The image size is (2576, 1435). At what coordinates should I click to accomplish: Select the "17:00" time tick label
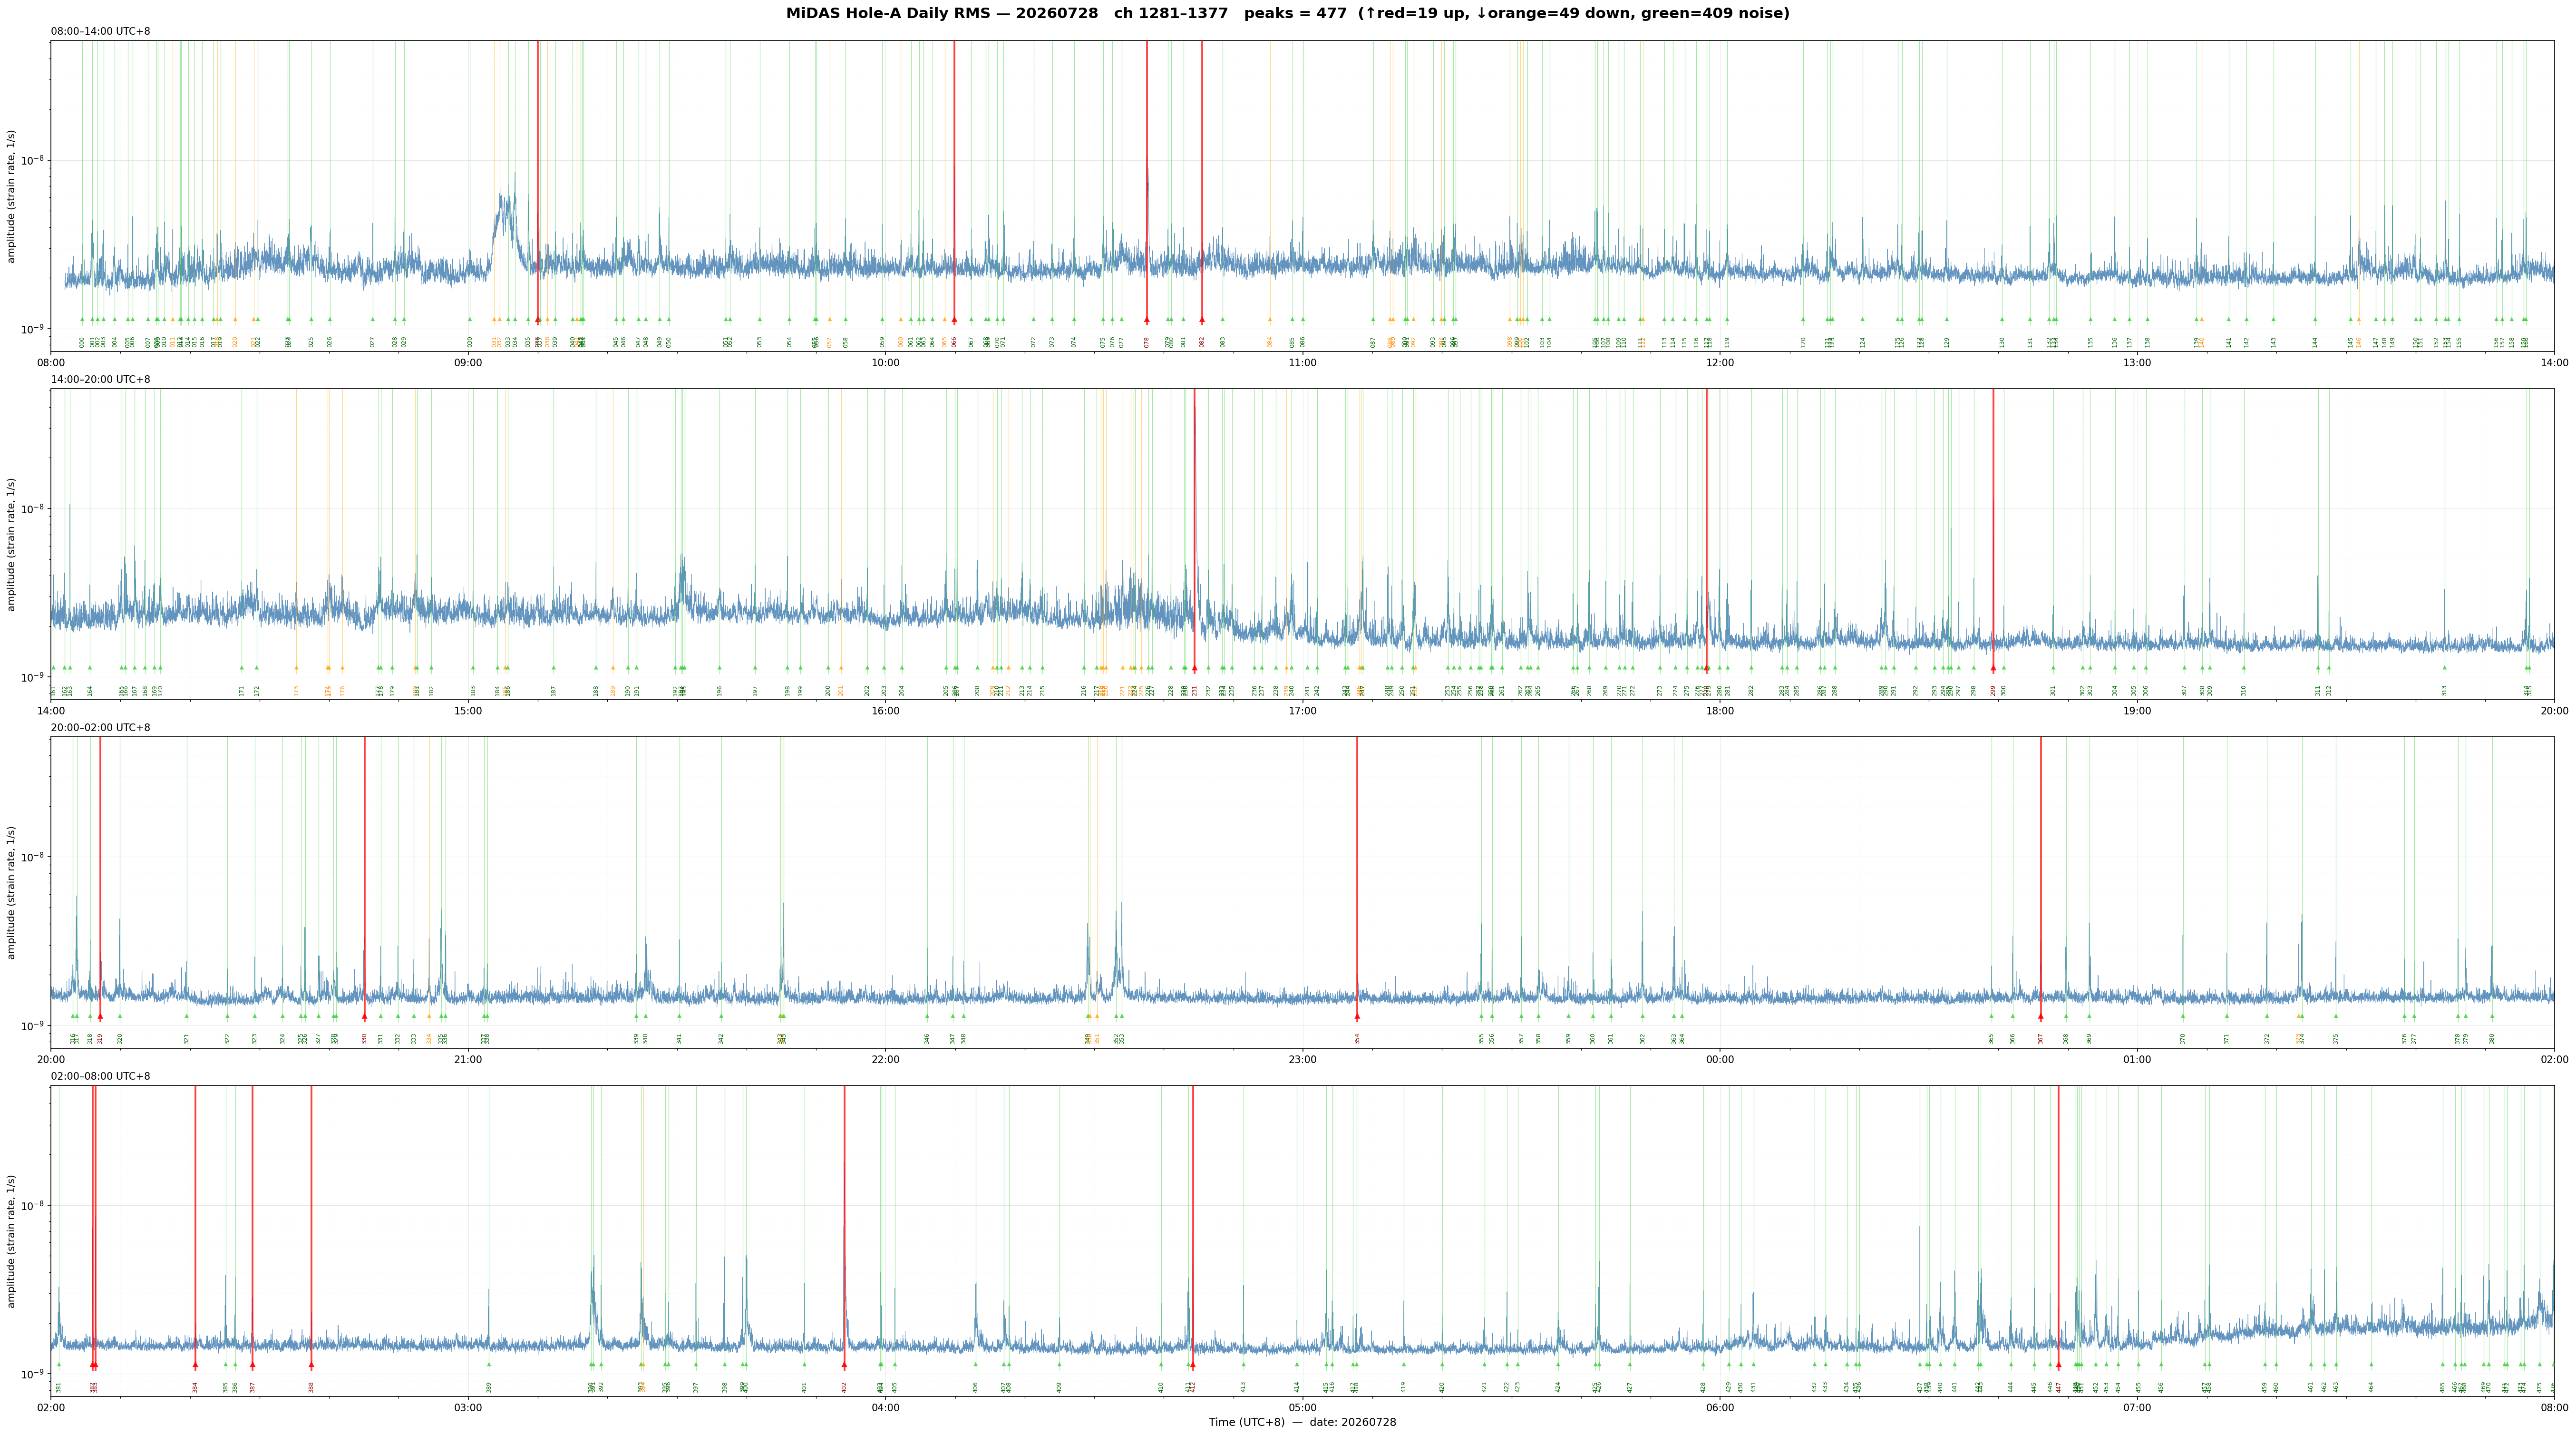tap(1302, 711)
